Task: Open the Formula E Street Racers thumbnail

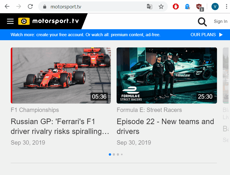Action: 167,75
